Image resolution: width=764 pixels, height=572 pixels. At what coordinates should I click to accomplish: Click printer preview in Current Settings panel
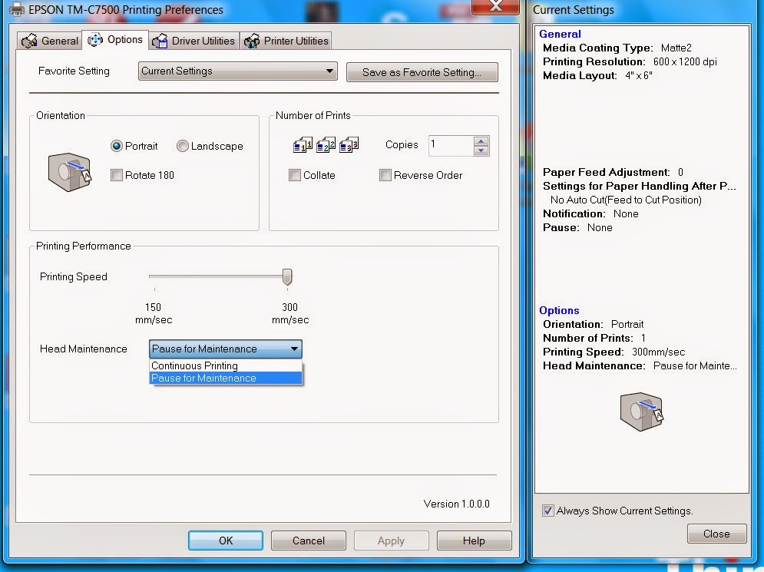642,412
